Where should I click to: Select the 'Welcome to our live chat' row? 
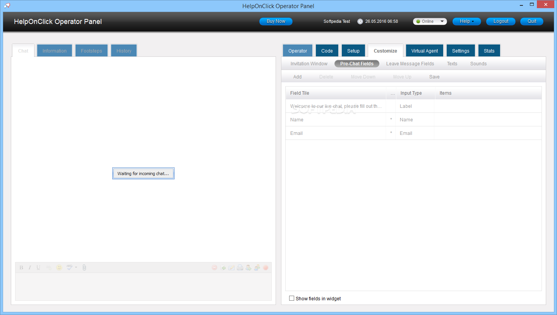413,106
